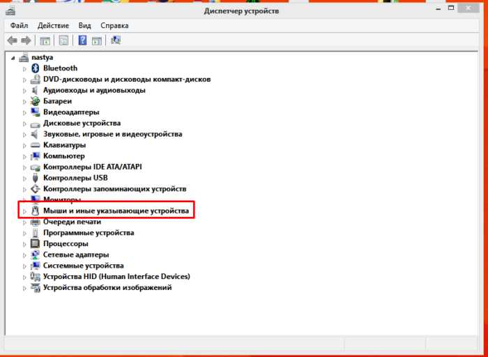Click the scan for hardware changes icon
Image resolution: width=488 pixels, height=357 pixels.
click(116, 40)
